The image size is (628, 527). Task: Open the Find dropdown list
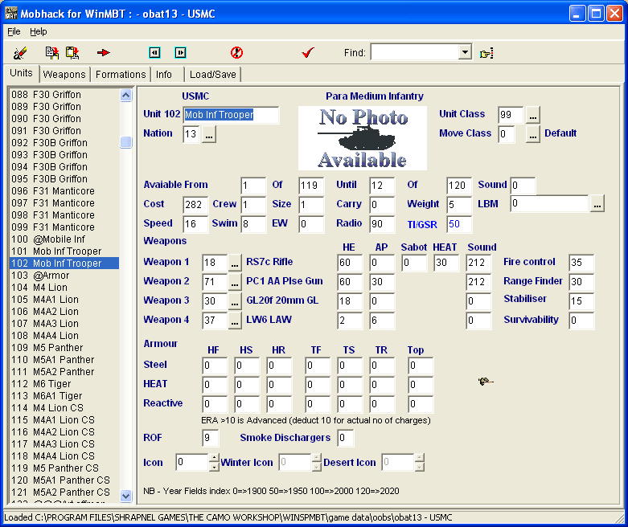tap(464, 52)
